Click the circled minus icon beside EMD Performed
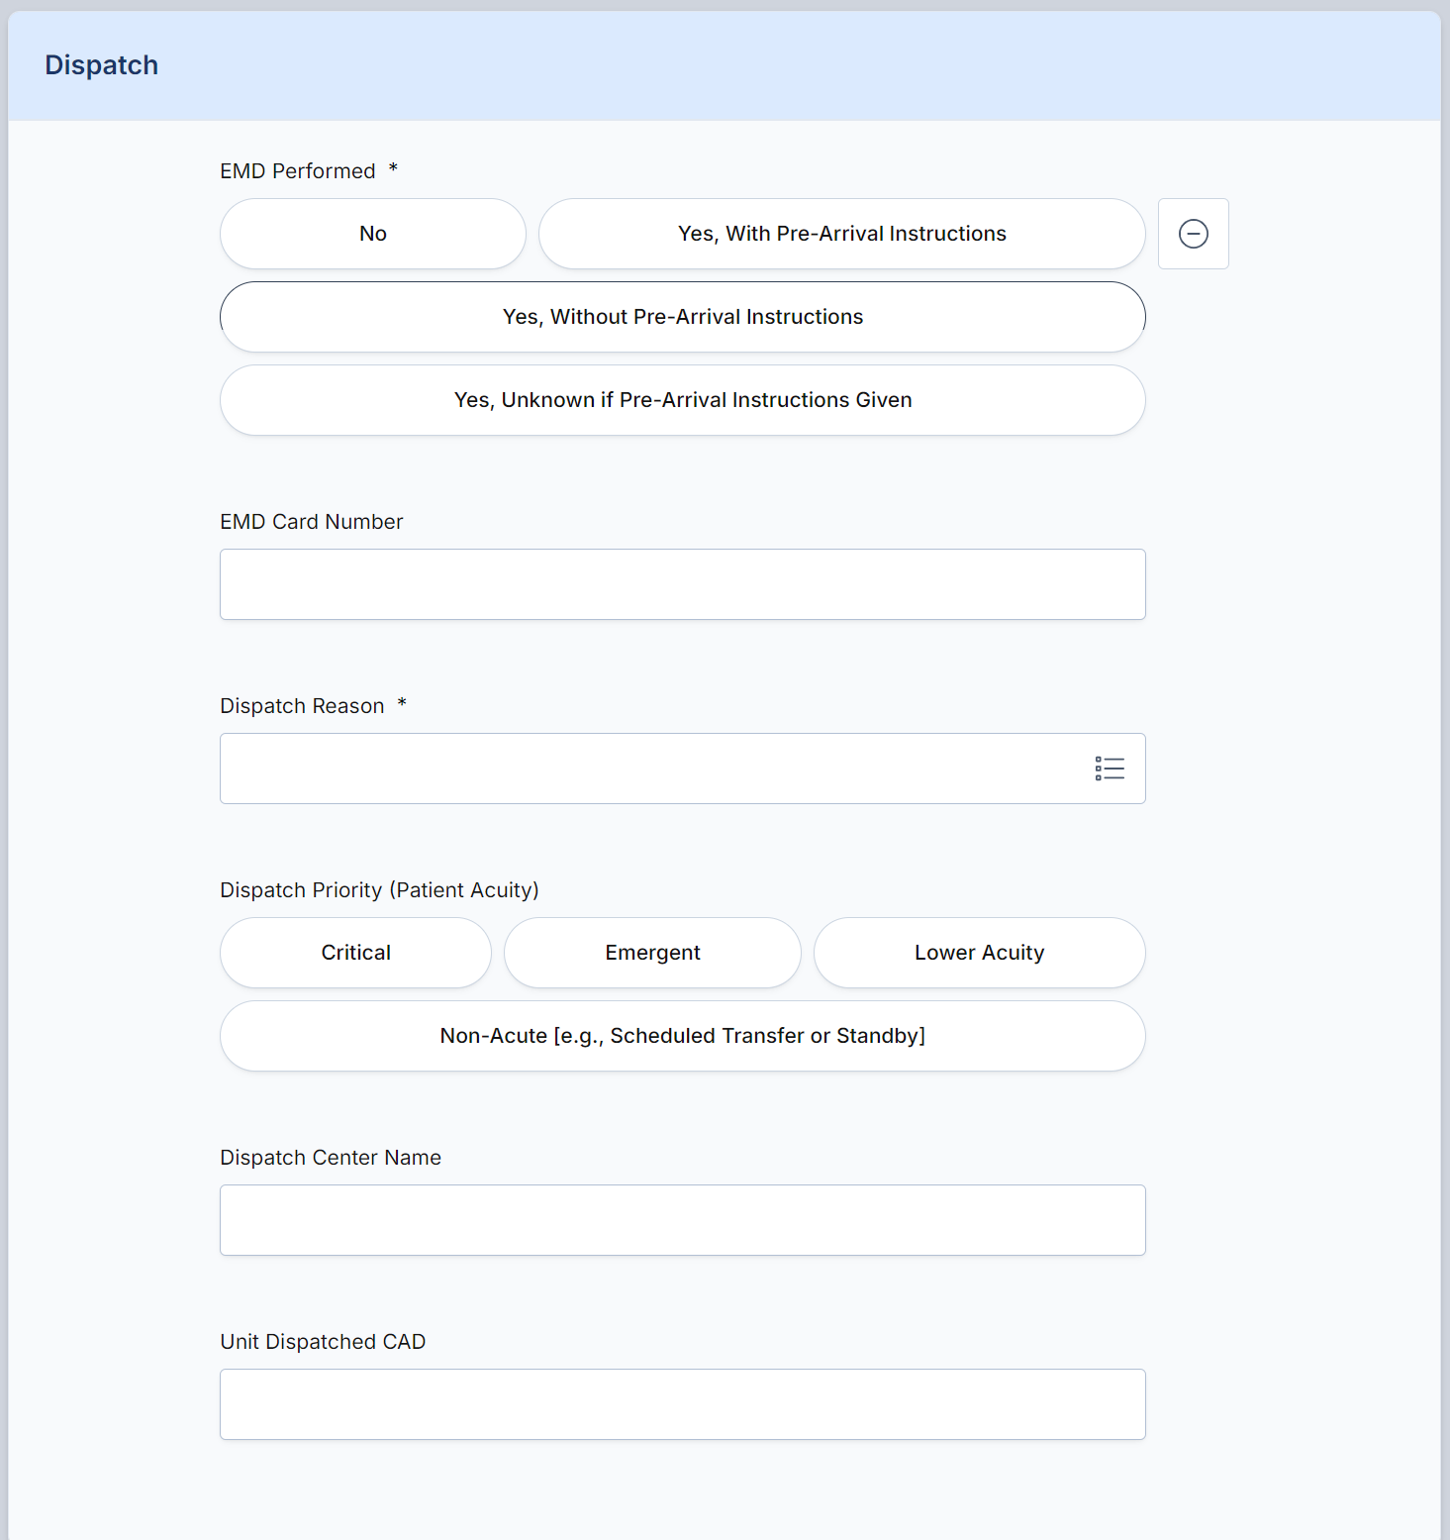1450x1540 pixels. tap(1193, 234)
